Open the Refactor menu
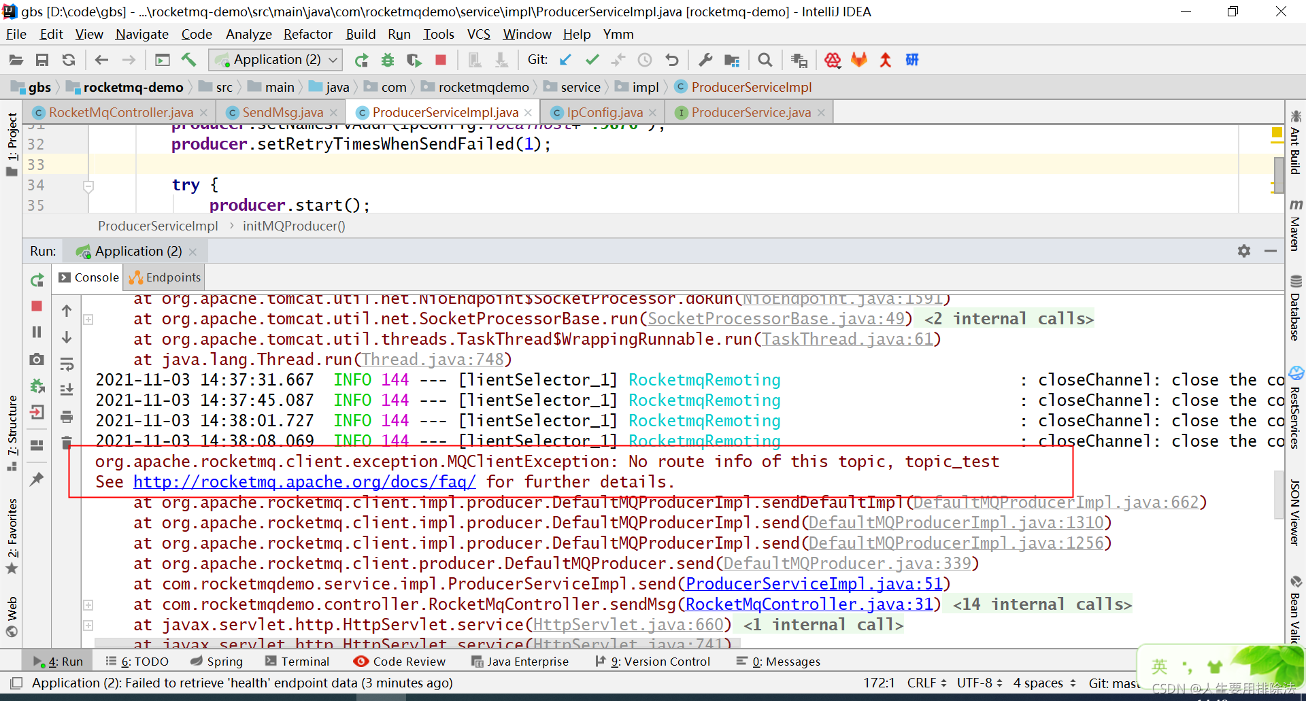The image size is (1306, 701). pyautogui.click(x=308, y=34)
